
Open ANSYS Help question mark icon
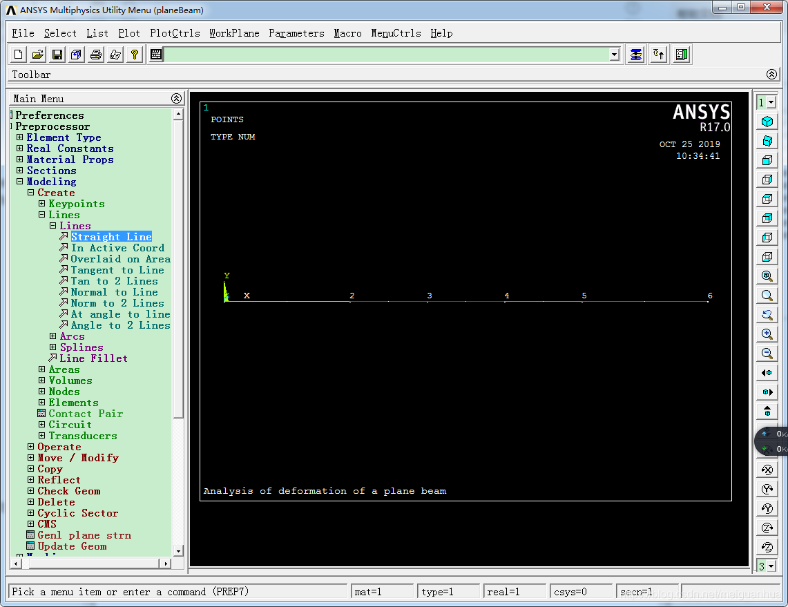pos(135,55)
